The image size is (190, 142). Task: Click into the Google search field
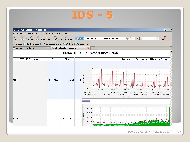click(149, 38)
